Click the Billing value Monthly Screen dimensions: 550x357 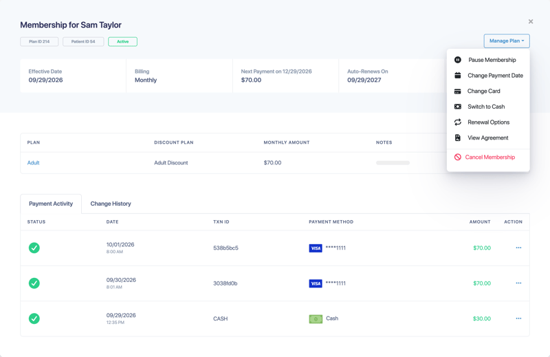pos(146,80)
